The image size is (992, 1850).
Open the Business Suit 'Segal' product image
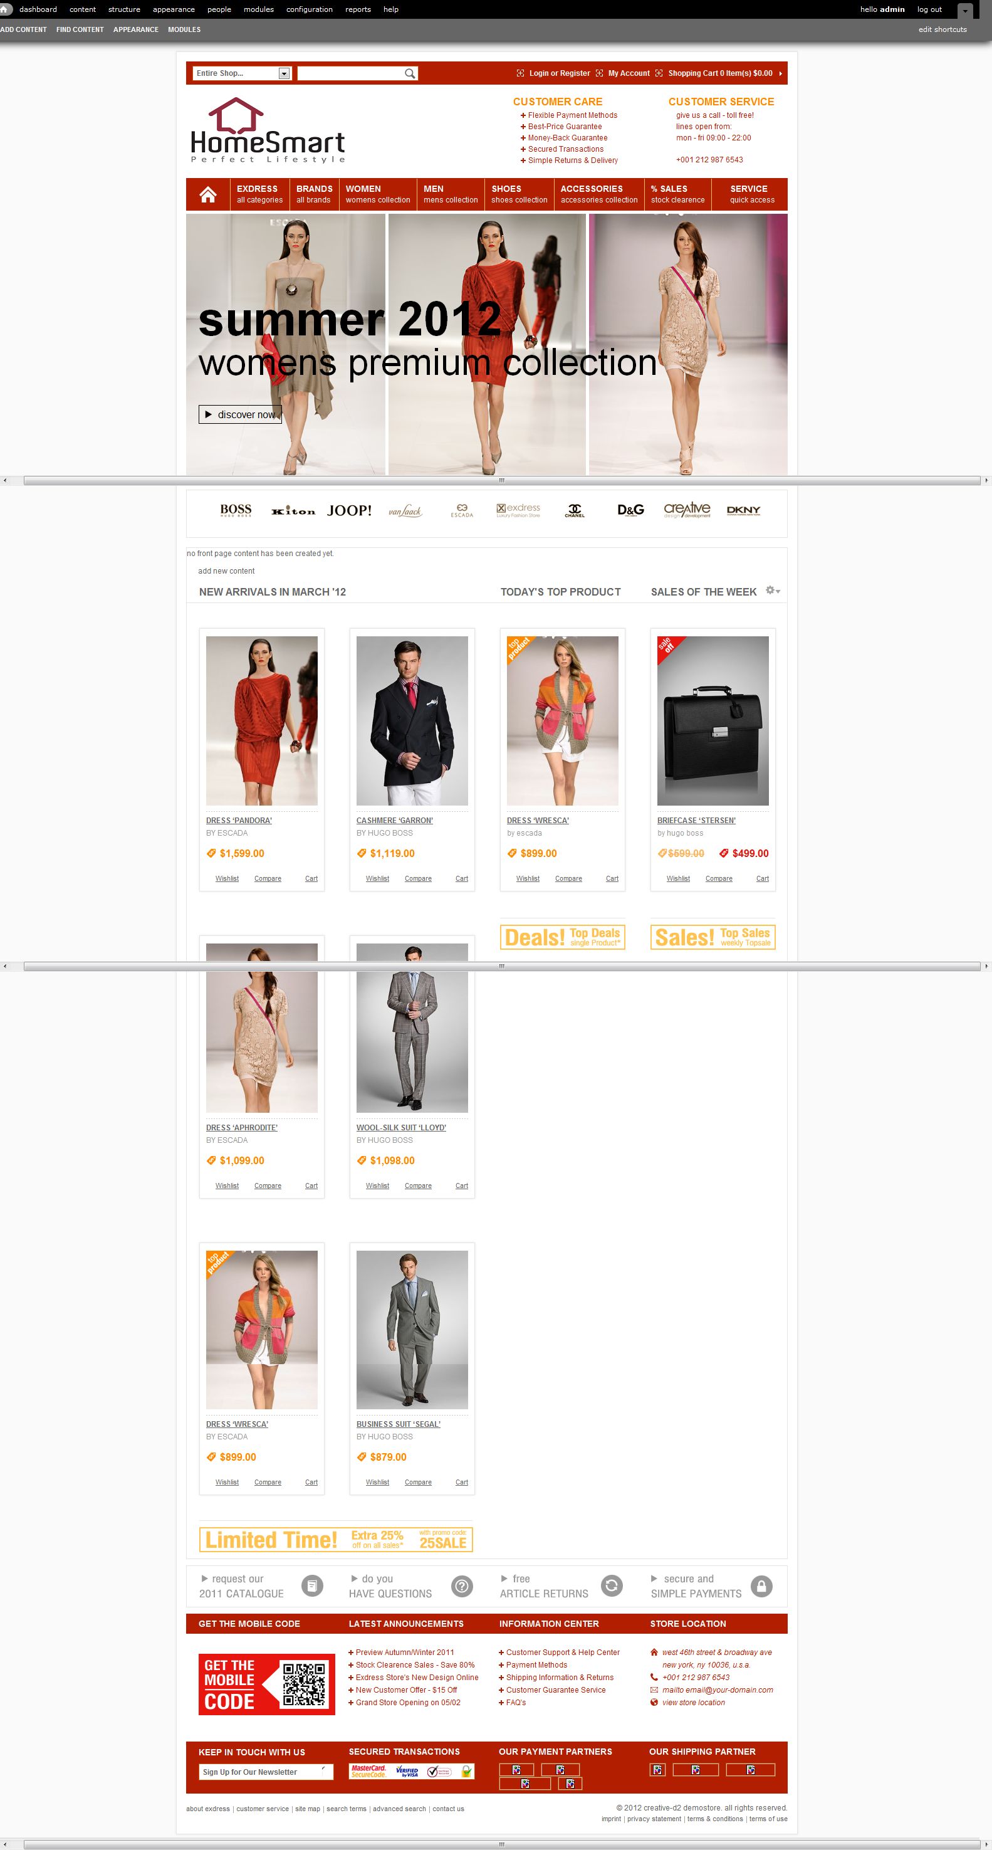pos(412,1329)
